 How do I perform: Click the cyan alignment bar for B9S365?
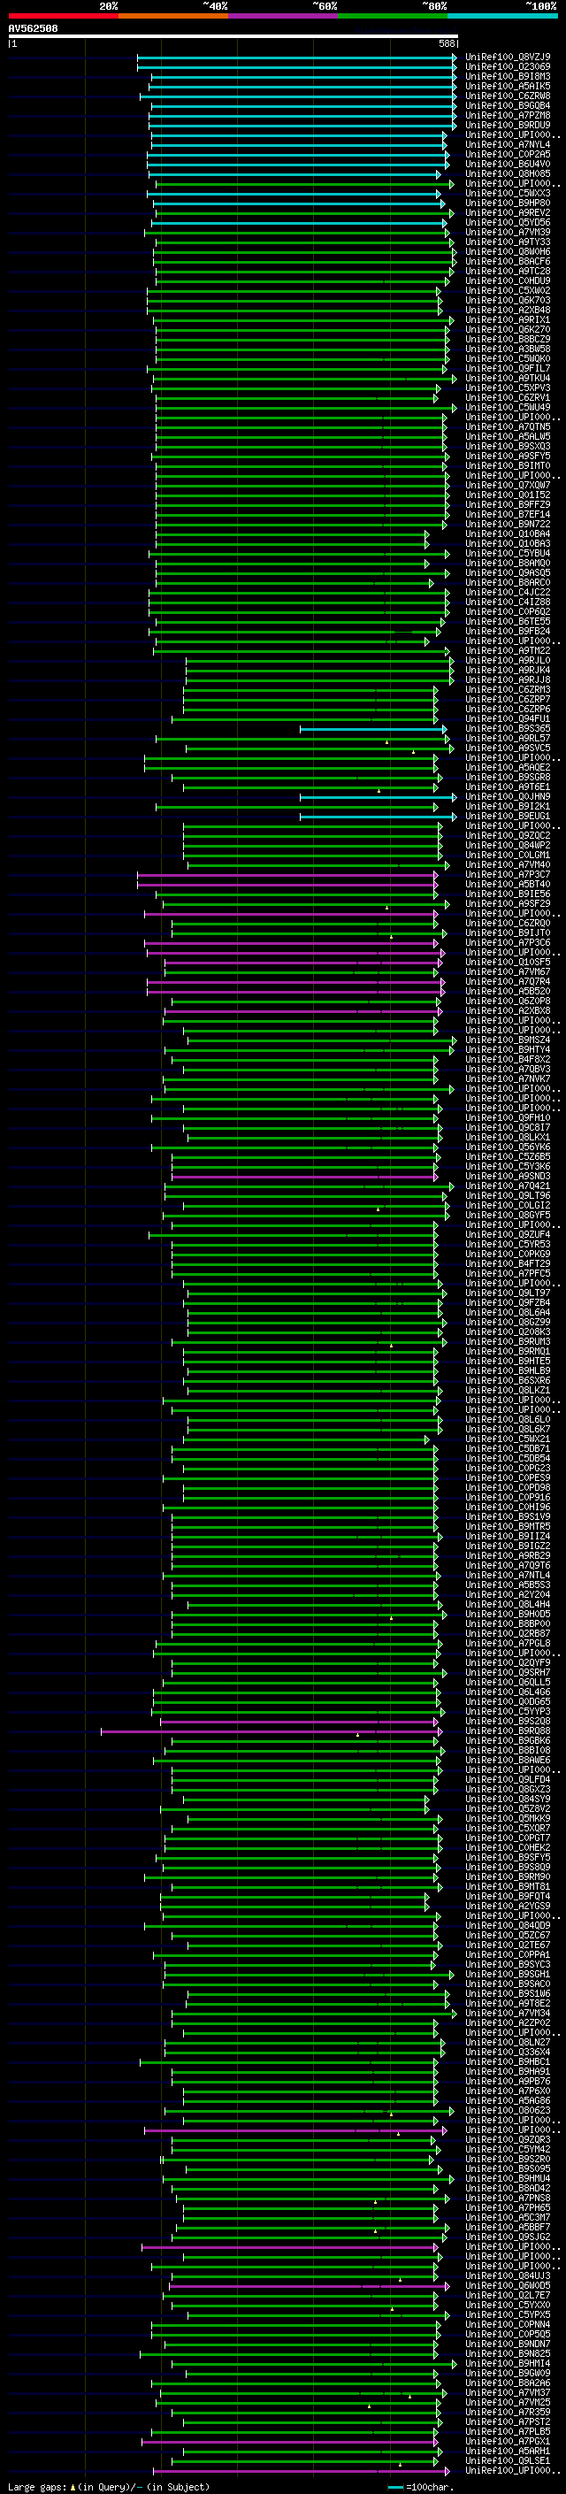point(373,729)
